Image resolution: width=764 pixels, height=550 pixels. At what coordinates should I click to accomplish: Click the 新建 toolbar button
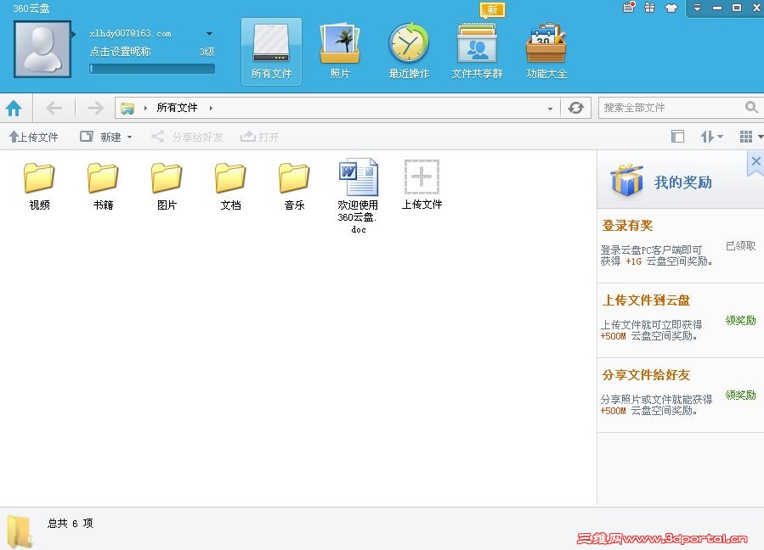[101, 137]
